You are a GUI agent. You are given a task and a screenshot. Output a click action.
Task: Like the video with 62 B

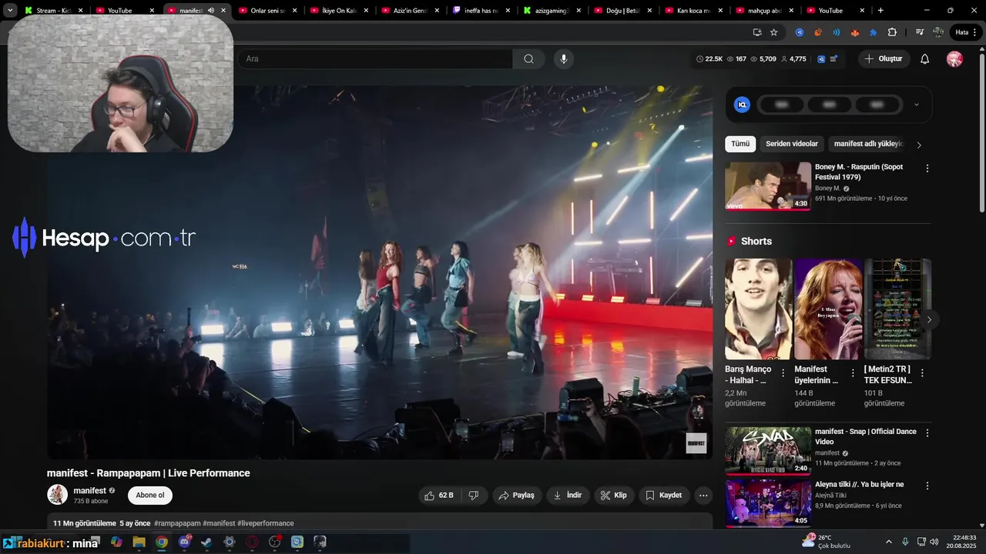coord(439,496)
